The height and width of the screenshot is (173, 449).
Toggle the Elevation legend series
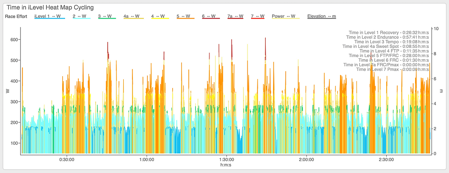[322, 16]
